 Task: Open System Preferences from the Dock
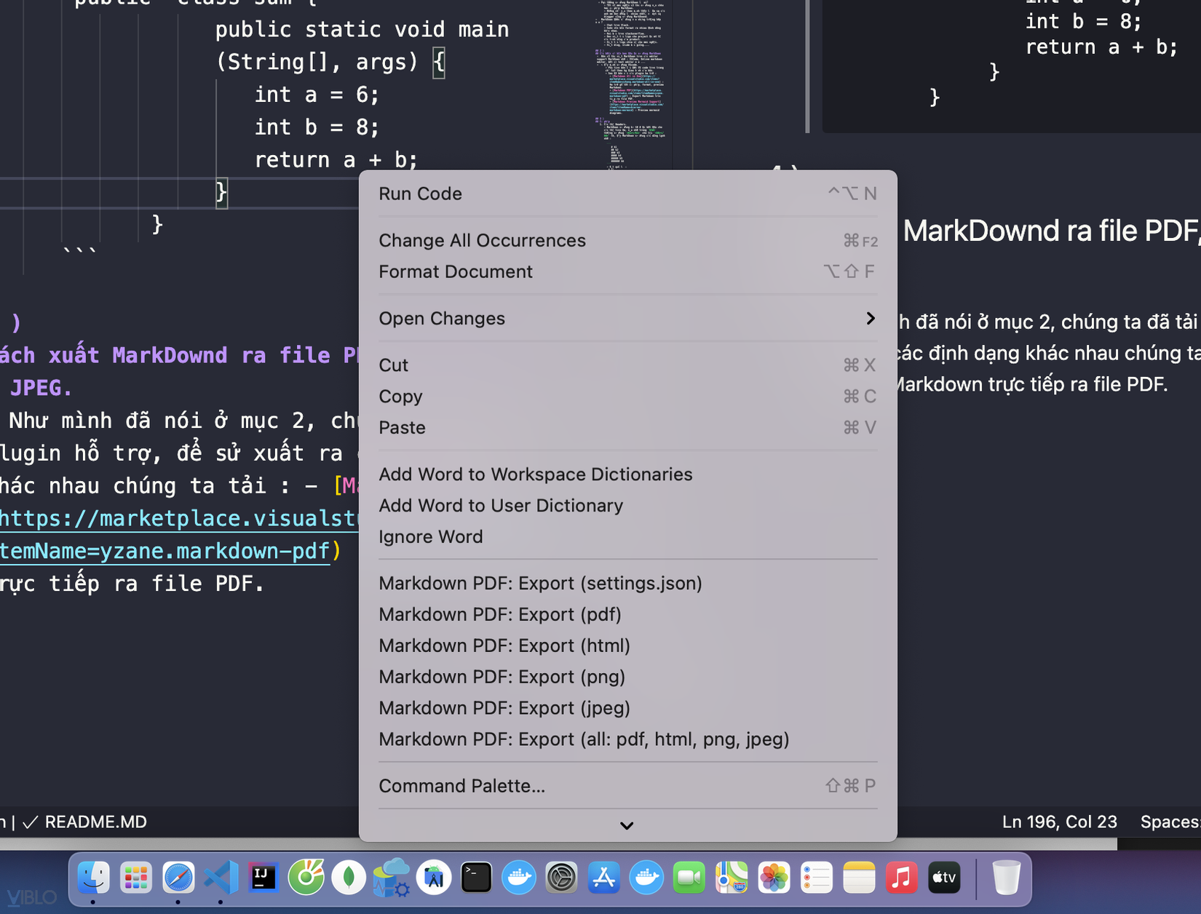(x=562, y=878)
